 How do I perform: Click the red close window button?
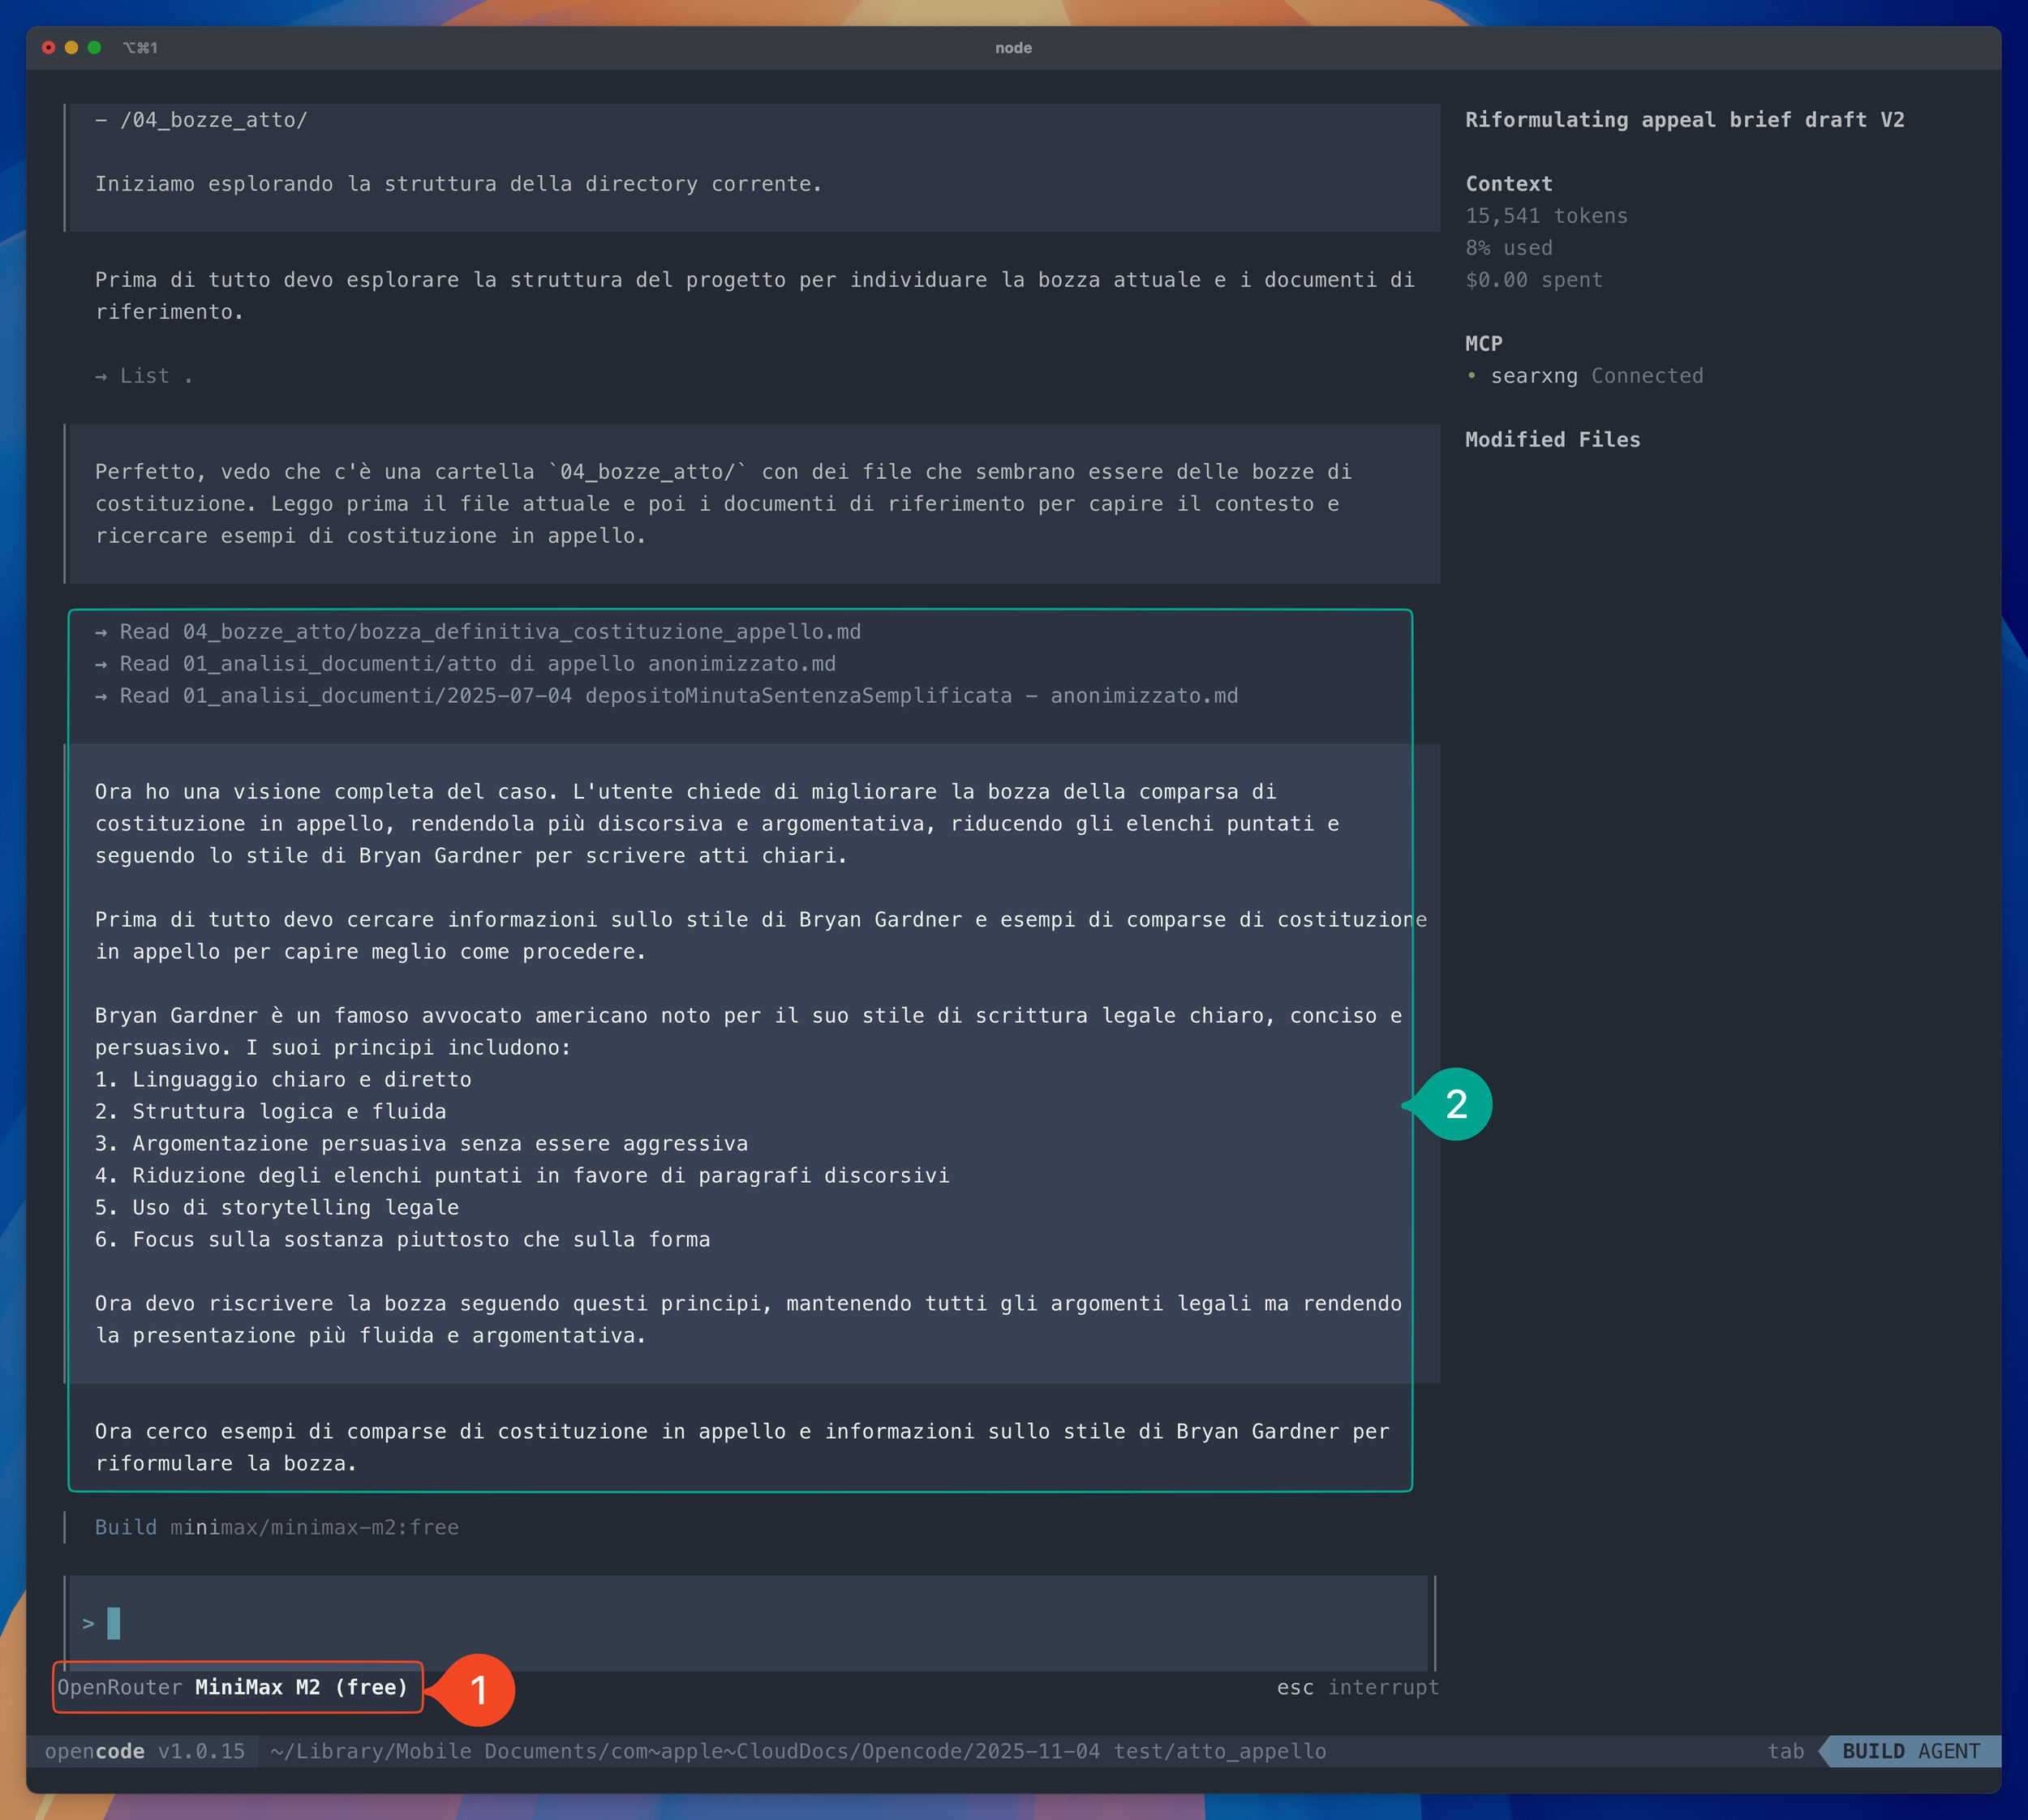48,47
